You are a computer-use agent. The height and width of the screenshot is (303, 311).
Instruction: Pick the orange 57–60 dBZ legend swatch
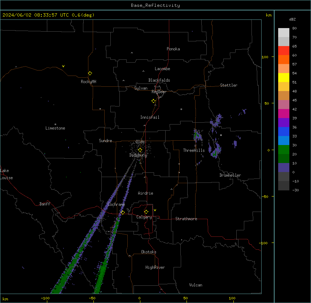(x=284, y=59)
